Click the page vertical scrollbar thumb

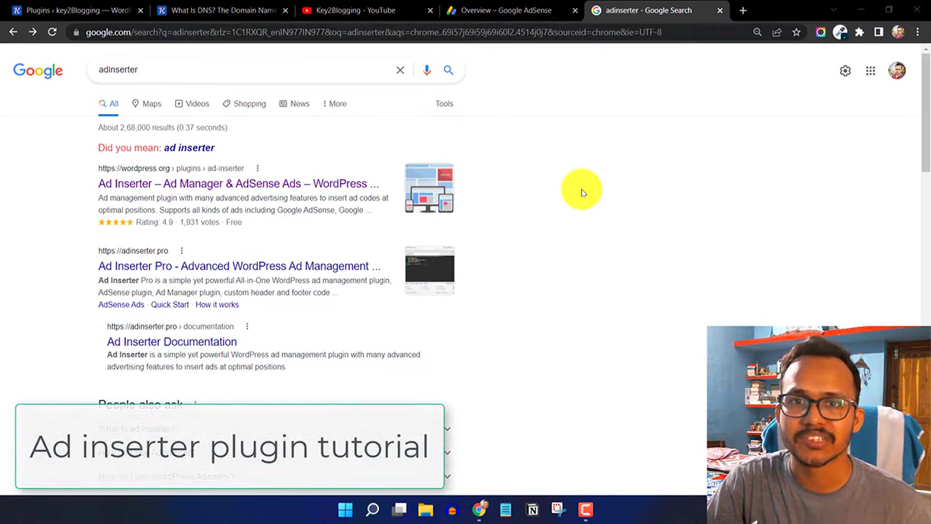(926, 113)
